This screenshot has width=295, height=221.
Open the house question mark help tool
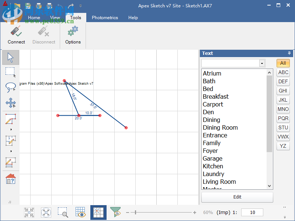tap(11, 179)
